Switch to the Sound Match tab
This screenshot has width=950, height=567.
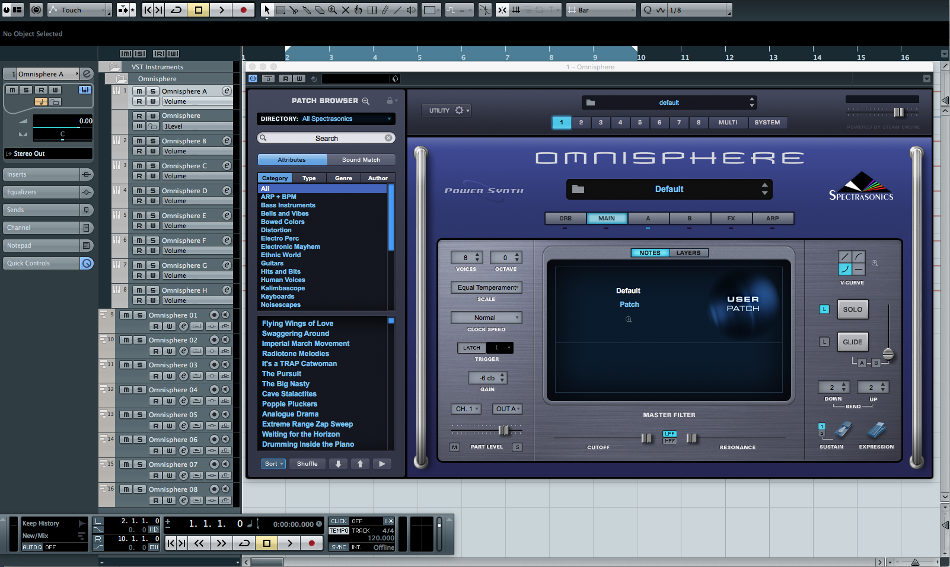pyautogui.click(x=362, y=159)
